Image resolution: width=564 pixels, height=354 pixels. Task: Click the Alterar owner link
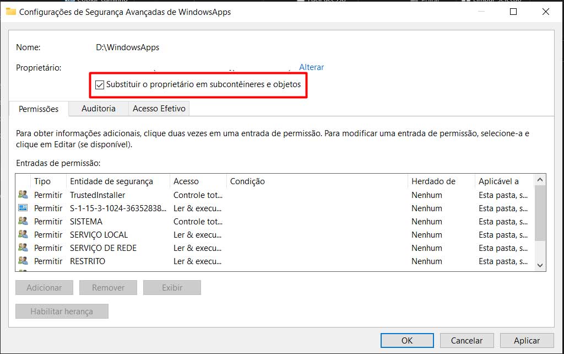coord(312,67)
